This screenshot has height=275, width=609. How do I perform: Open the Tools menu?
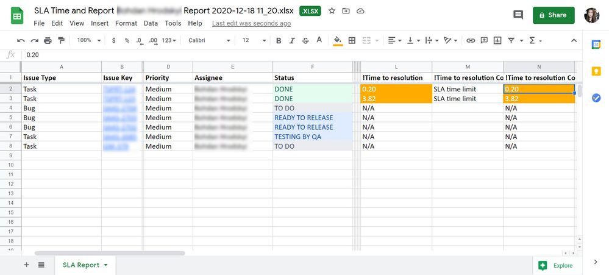pos(173,23)
